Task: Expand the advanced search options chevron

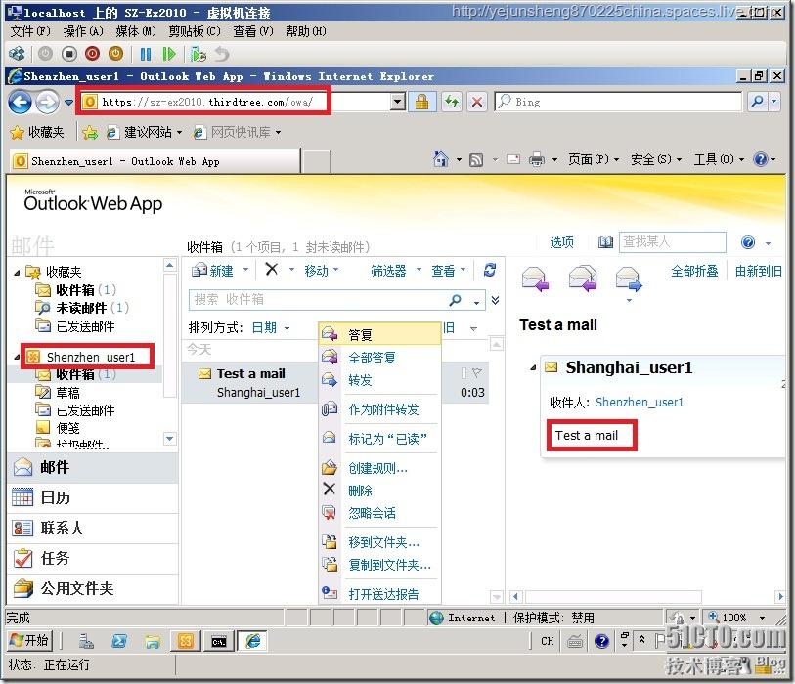Action: coord(496,300)
